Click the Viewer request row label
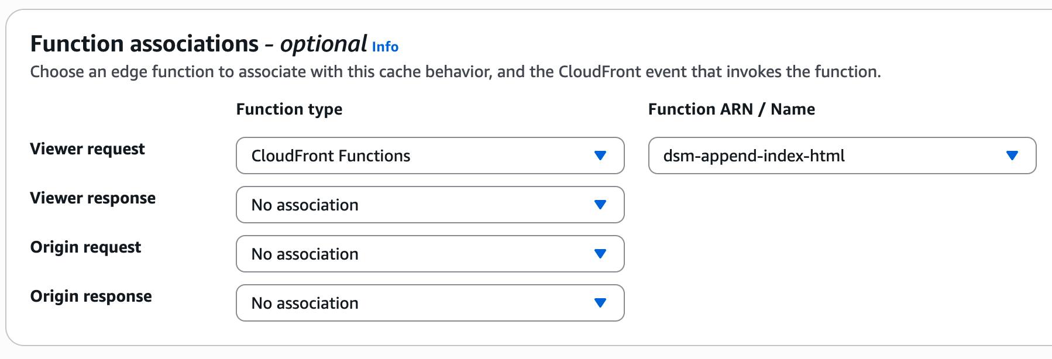The image size is (1052, 359). pos(87,149)
